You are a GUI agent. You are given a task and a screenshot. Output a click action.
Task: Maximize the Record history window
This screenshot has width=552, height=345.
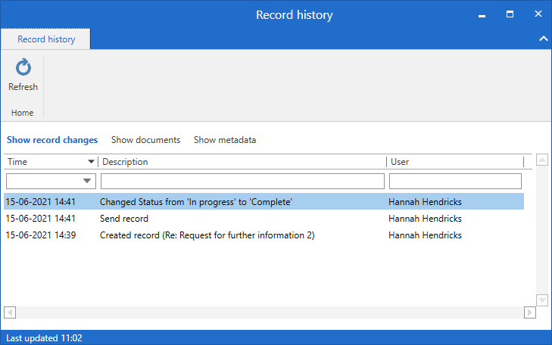click(x=510, y=14)
